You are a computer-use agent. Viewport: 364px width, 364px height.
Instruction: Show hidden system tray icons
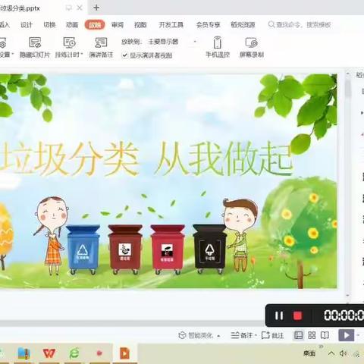coord(331,353)
